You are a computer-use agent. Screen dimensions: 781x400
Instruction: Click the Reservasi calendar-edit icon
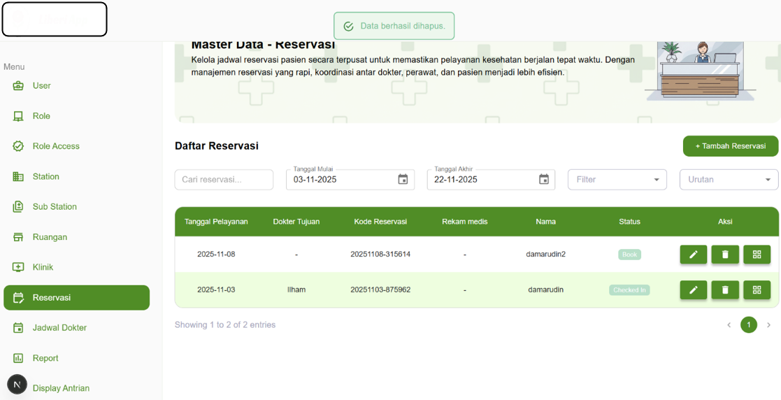18,298
